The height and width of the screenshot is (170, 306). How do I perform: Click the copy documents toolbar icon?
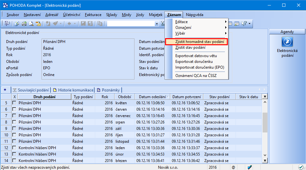(17, 23)
